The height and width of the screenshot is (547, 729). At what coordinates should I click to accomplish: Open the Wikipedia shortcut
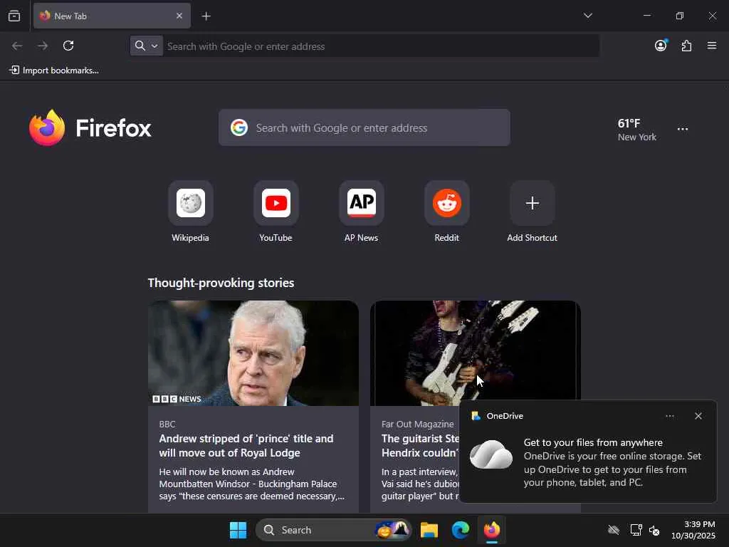tap(191, 212)
